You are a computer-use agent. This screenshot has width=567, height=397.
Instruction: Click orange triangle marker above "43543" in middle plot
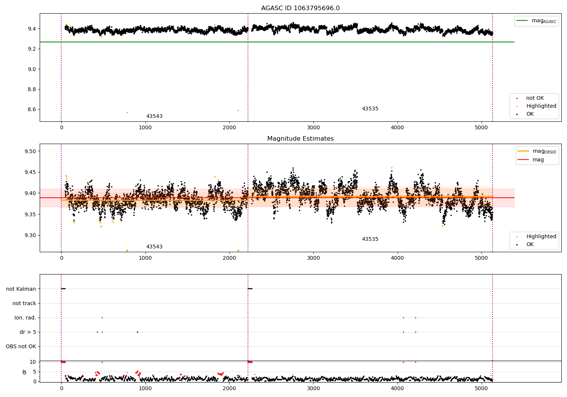coord(127,251)
